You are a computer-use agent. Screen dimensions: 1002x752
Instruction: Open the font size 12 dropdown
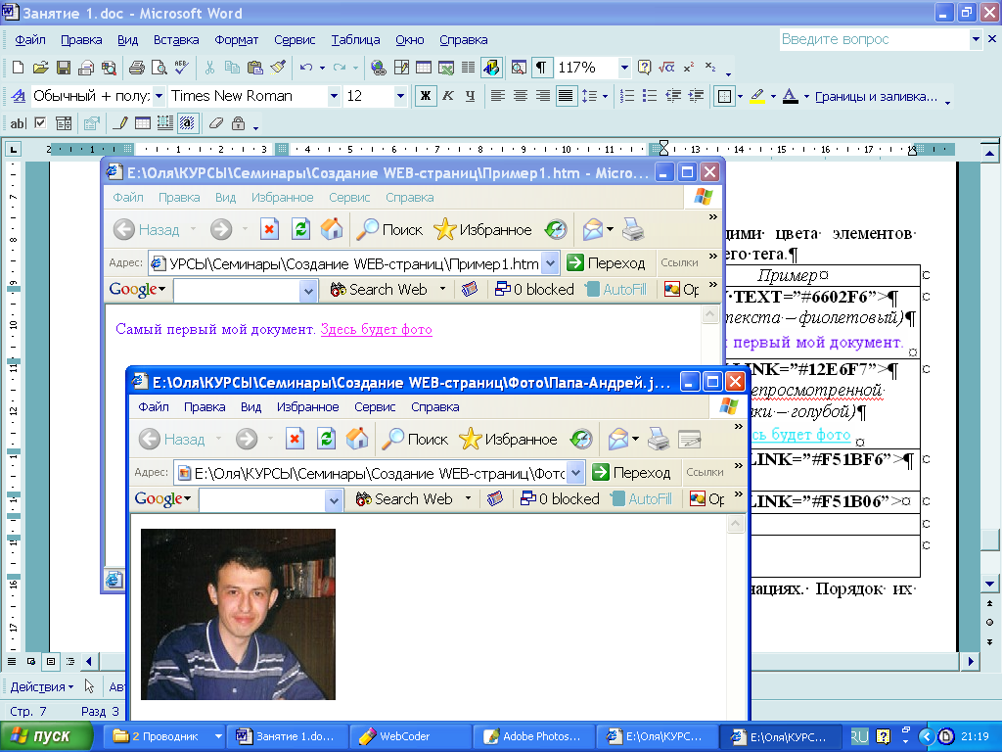tap(400, 96)
